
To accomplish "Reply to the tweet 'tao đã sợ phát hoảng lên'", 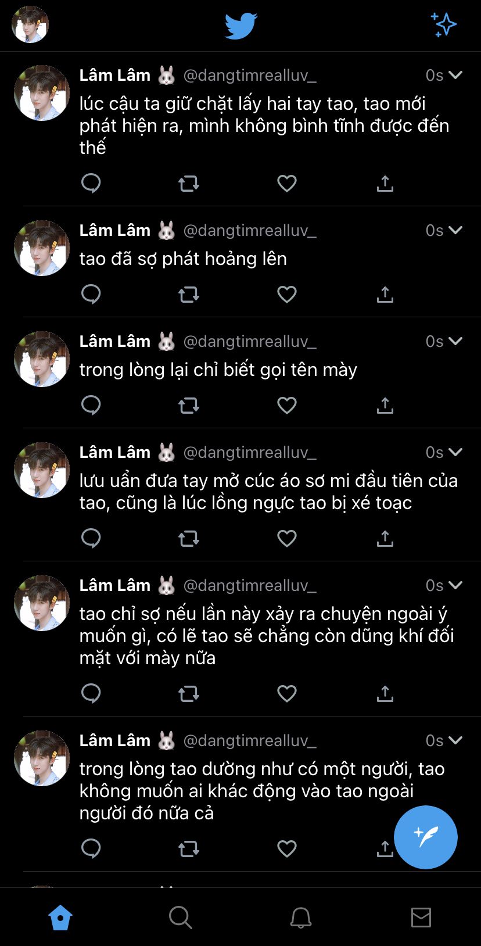I will coord(91,295).
